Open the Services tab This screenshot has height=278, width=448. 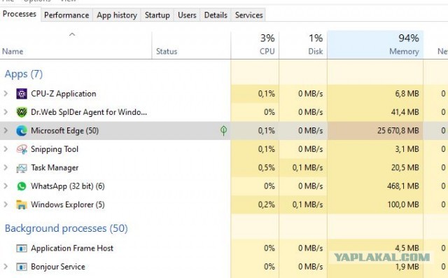pyautogui.click(x=249, y=15)
